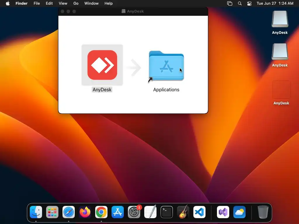The height and width of the screenshot is (224, 299).
Task: Open Launchpad from the Dock
Action: [52, 212]
